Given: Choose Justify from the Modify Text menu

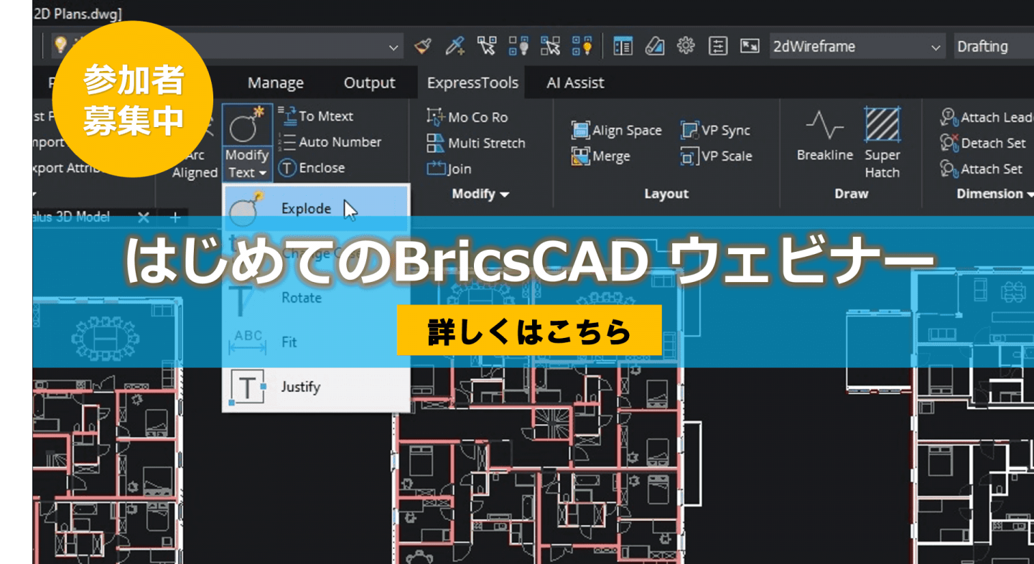Looking at the screenshot, I should tap(316, 387).
